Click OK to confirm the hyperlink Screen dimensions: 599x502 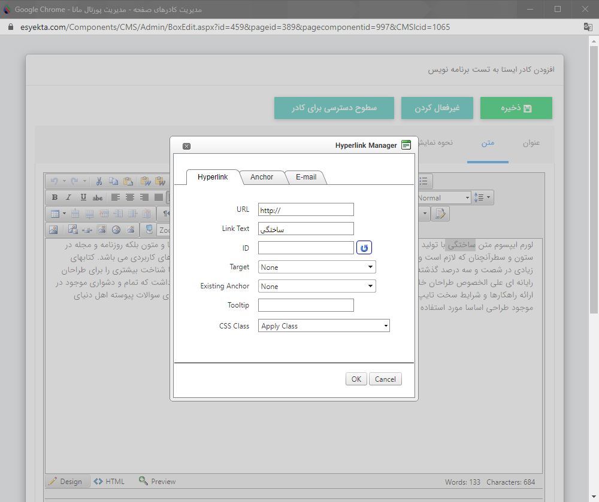tap(356, 378)
